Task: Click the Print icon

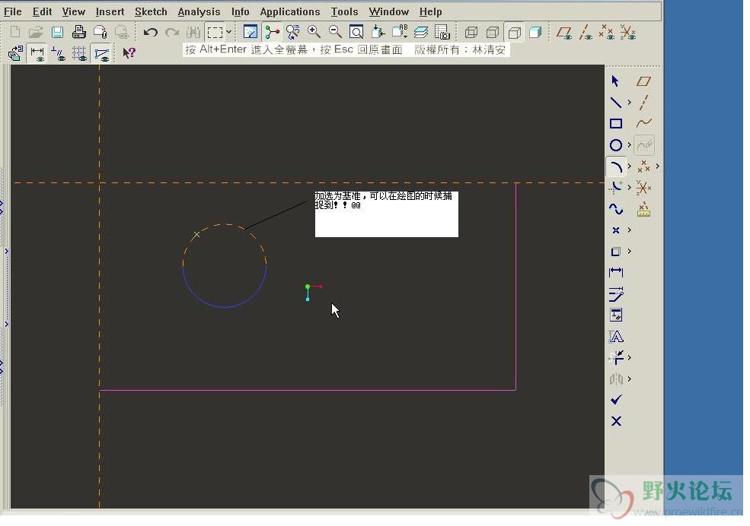Action: pos(79,32)
